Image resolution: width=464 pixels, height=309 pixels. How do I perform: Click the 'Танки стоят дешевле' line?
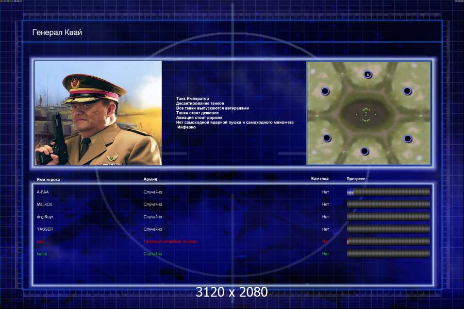click(x=197, y=113)
